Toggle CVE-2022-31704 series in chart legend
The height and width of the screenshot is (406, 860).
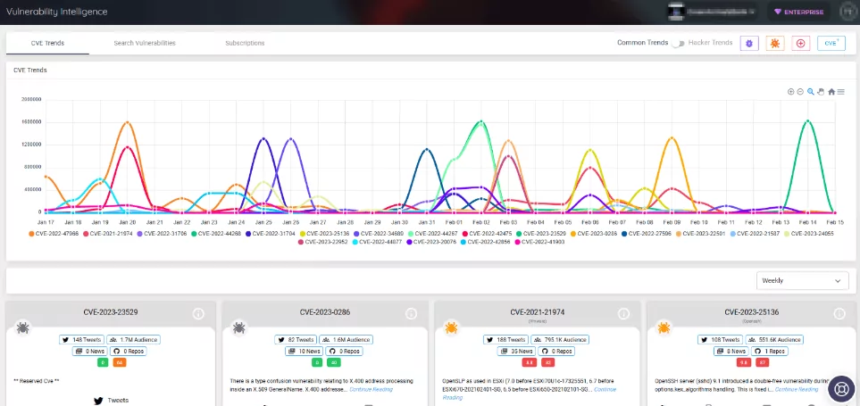[271, 233]
